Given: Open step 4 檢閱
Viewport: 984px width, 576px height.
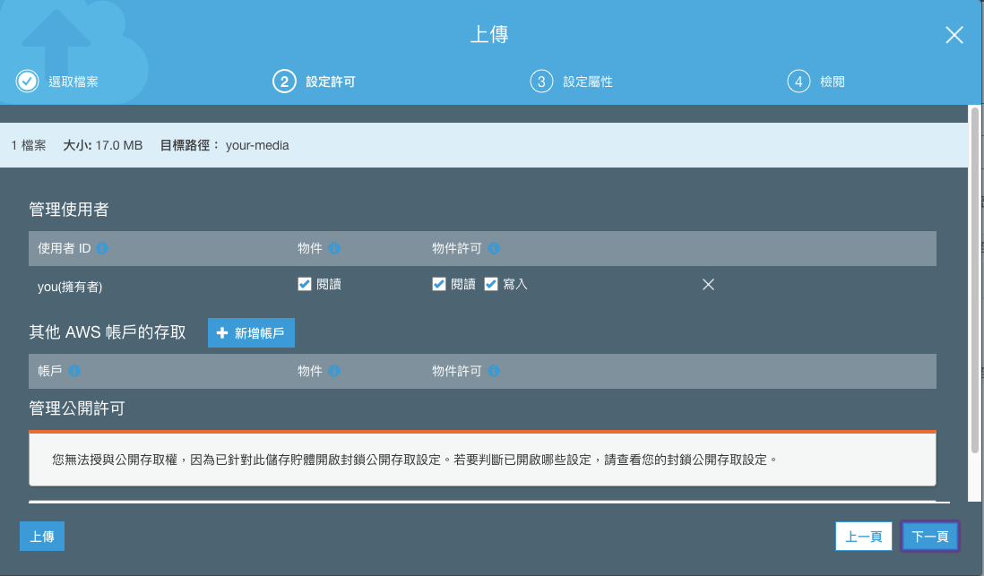Looking at the screenshot, I should [816, 82].
